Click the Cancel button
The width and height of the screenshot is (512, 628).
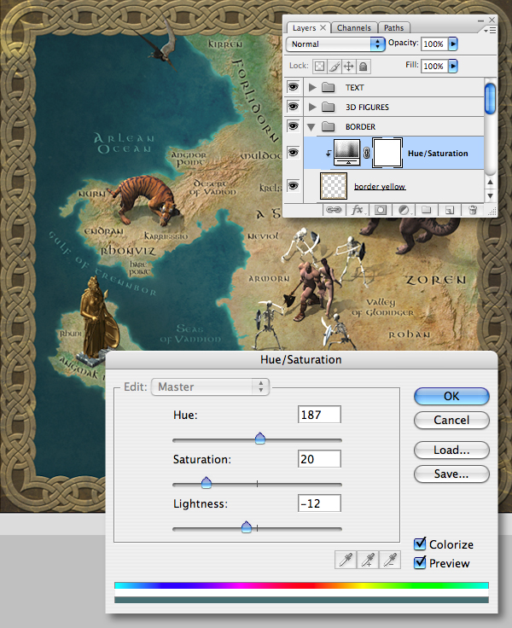coord(451,420)
